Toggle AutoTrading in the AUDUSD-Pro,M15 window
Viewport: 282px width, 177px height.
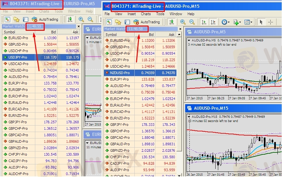(147, 22)
